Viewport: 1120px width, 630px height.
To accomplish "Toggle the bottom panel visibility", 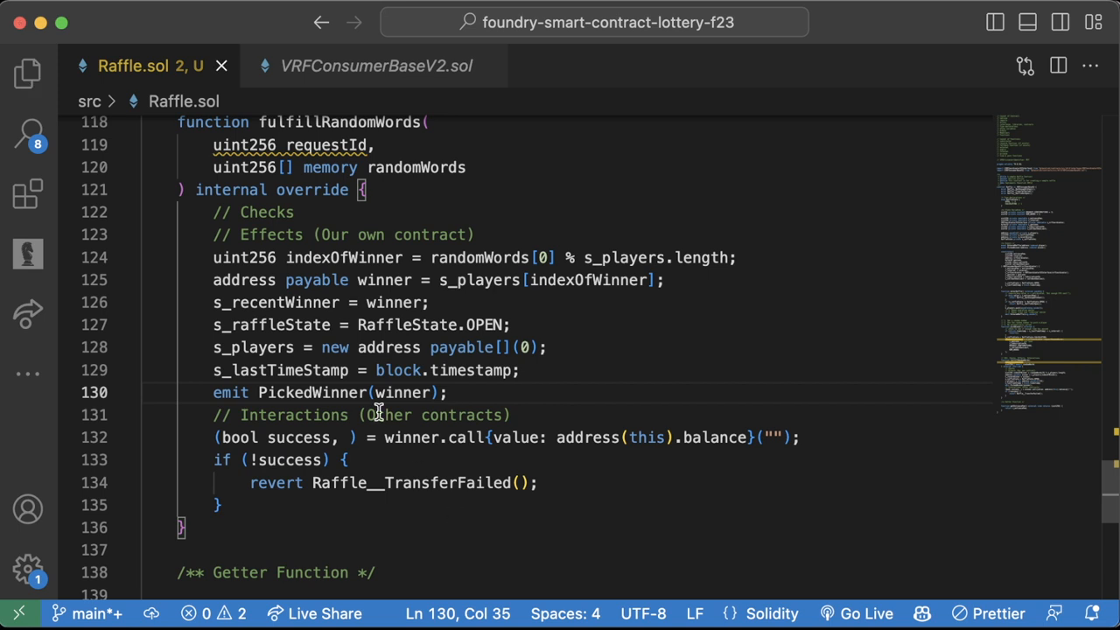I will point(1027,23).
